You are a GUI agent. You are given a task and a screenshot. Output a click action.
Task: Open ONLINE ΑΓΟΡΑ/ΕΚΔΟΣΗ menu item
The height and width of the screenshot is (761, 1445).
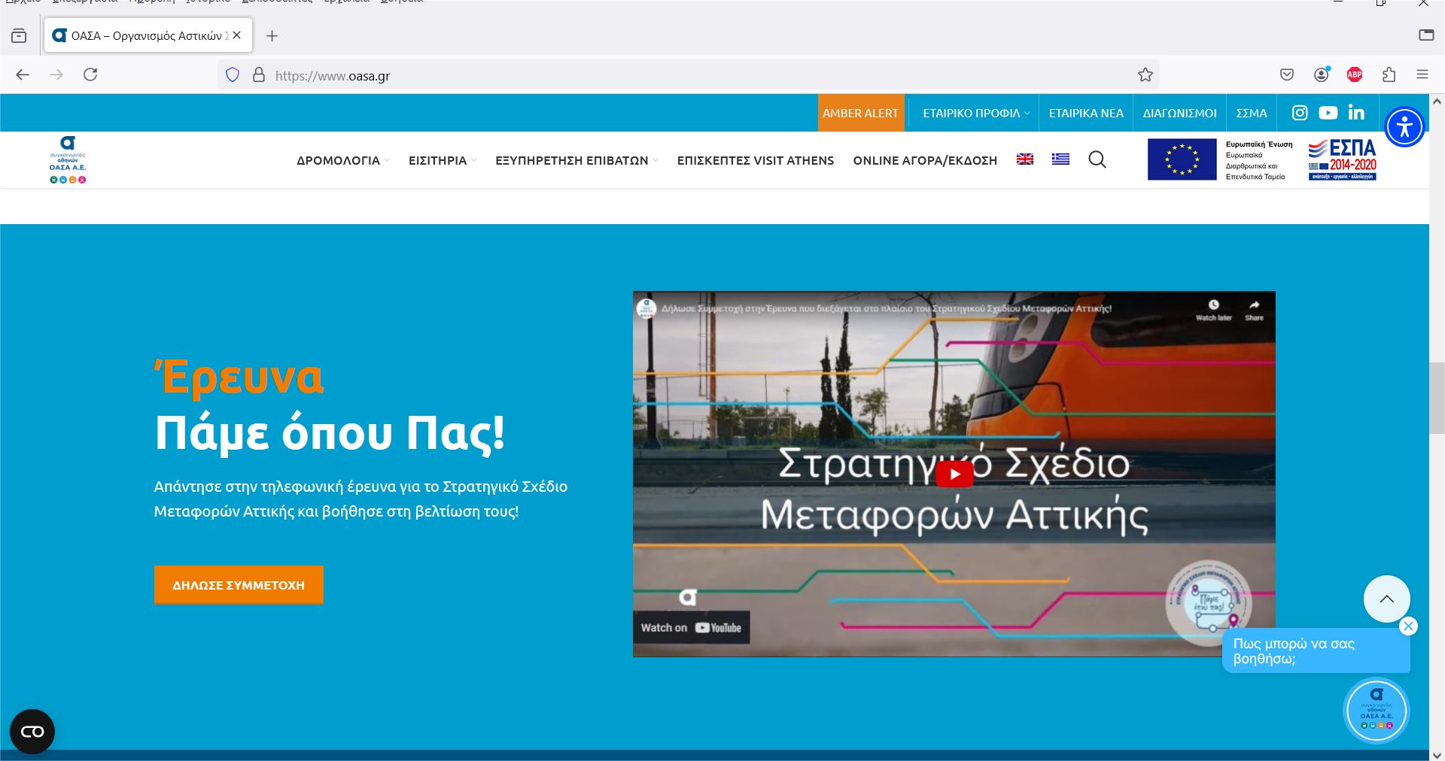point(924,160)
